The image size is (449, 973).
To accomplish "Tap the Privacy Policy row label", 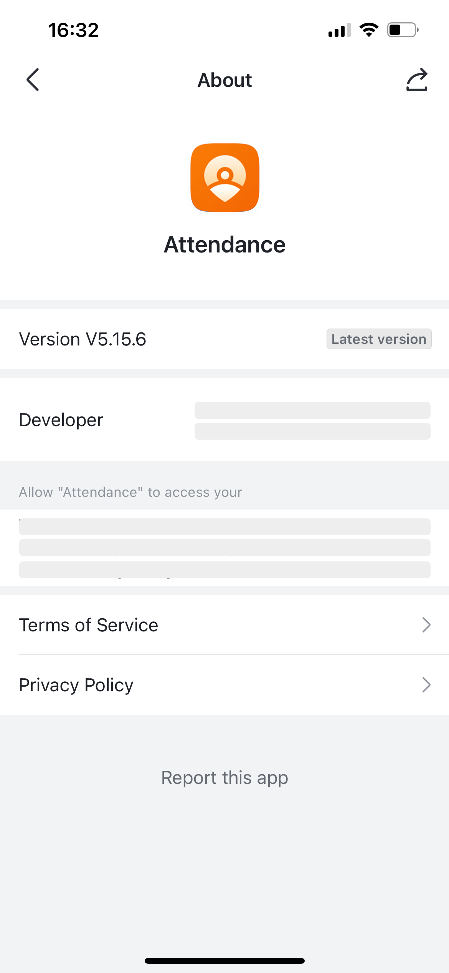I will pyautogui.click(x=76, y=684).
